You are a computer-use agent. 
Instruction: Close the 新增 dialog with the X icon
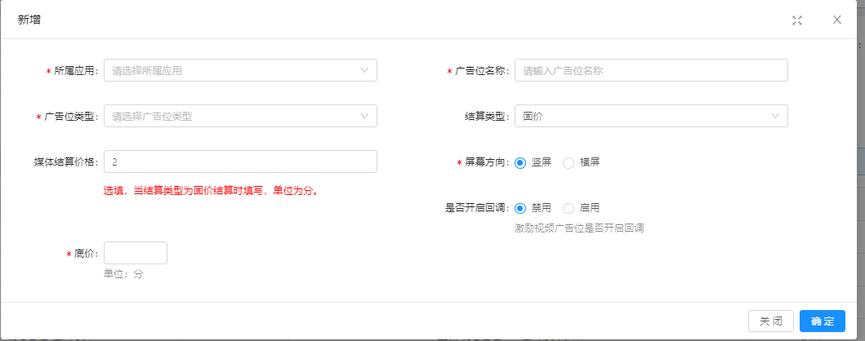point(836,20)
